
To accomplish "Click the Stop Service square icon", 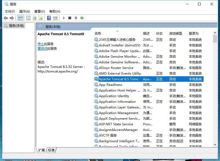I will (70, 18).
